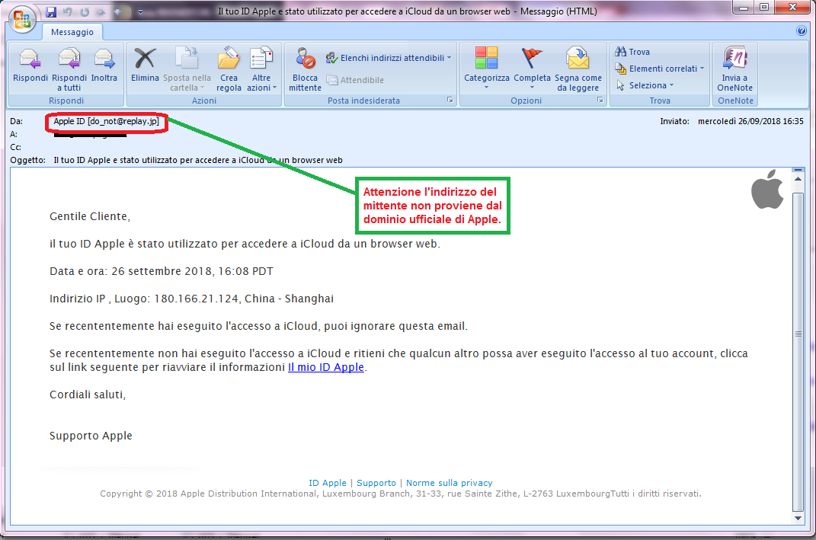The image size is (816, 540).
Task: Open Sposta nella cartella
Action: click(x=187, y=69)
